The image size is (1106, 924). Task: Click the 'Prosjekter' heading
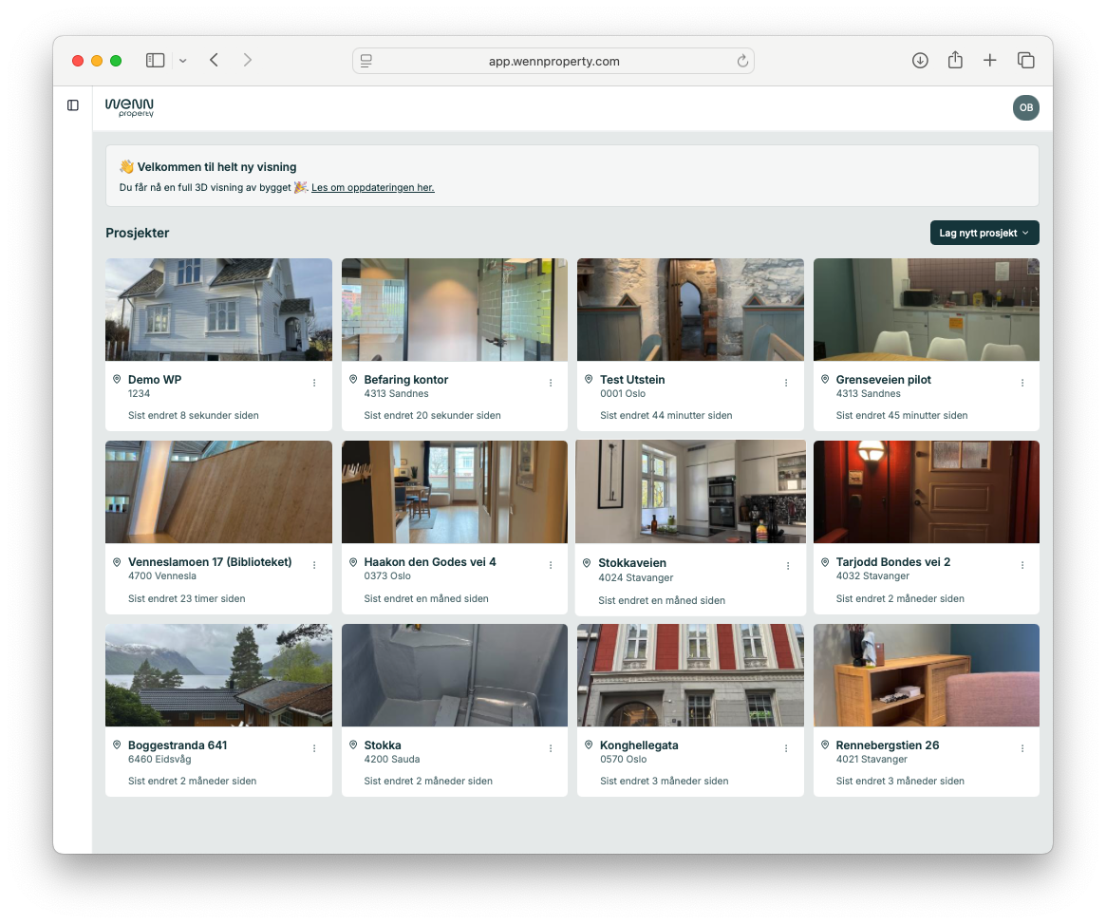(x=137, y=233)
